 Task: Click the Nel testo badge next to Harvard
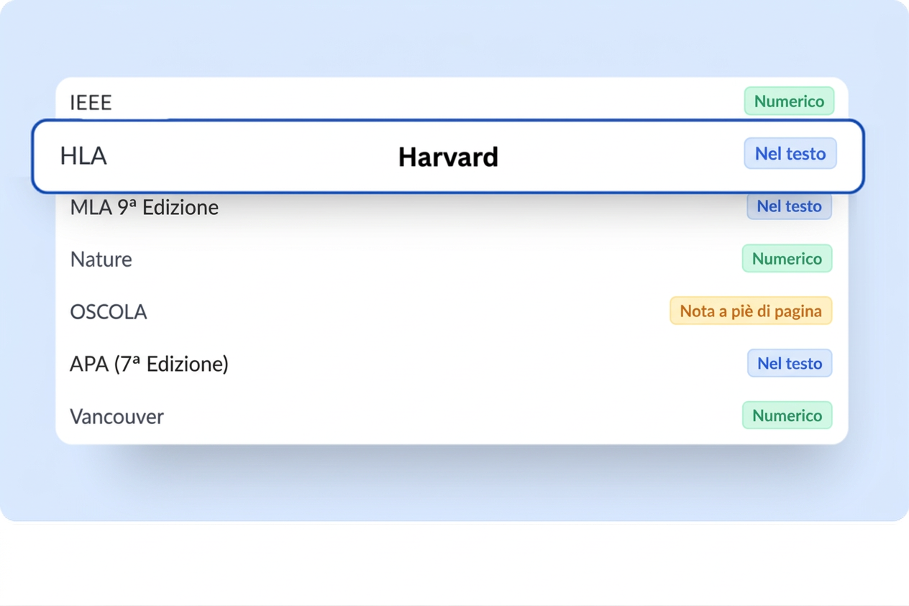point(790,153)
